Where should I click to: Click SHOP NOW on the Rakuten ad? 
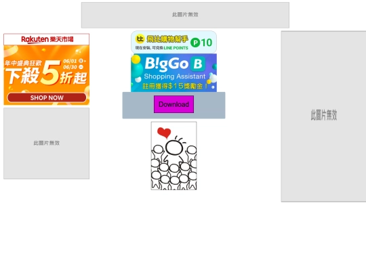coord(47,97)
